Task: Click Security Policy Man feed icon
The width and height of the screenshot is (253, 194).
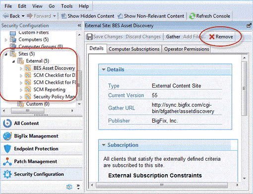Action: point(28,97)
